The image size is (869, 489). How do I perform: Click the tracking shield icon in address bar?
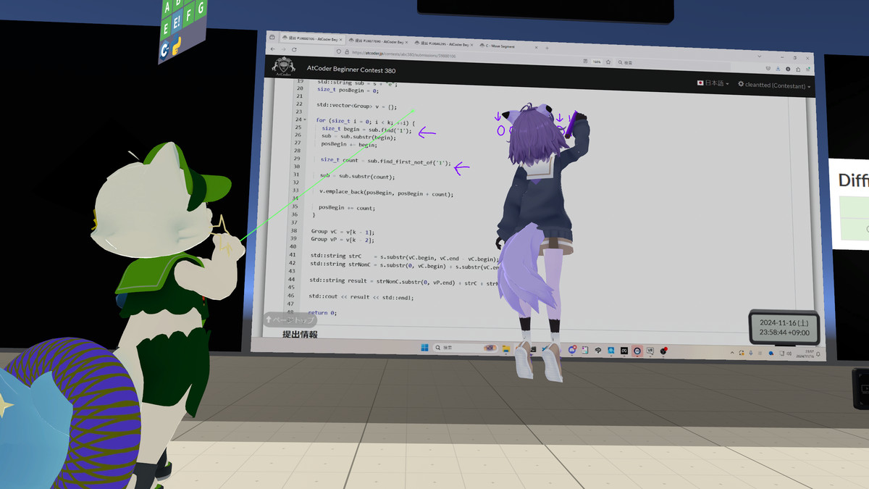coord(338,51)
